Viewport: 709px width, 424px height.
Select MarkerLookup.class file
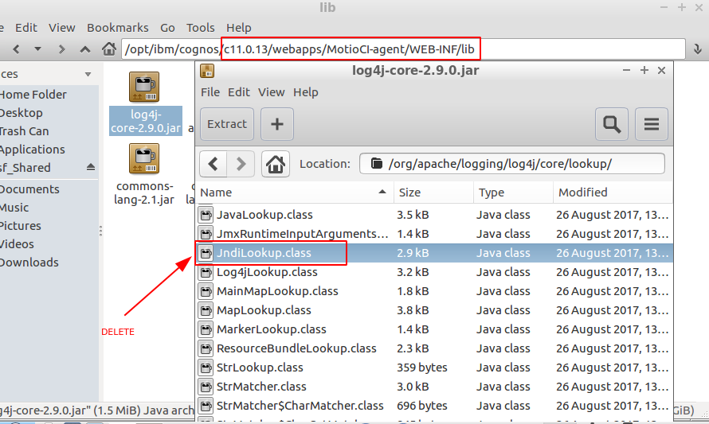[434, 329]
